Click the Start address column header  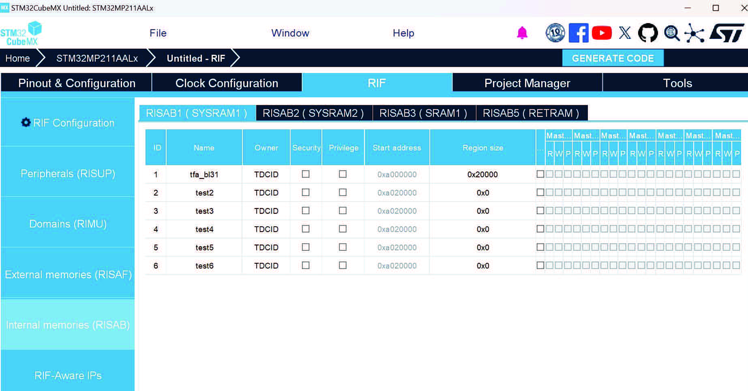pyautogui.click(x=397, y=148)
